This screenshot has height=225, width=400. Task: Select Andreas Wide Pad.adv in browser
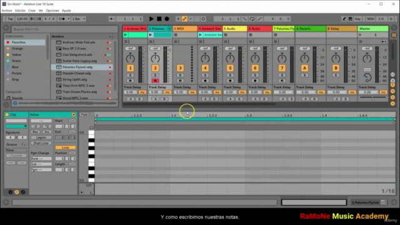[79, 42]
